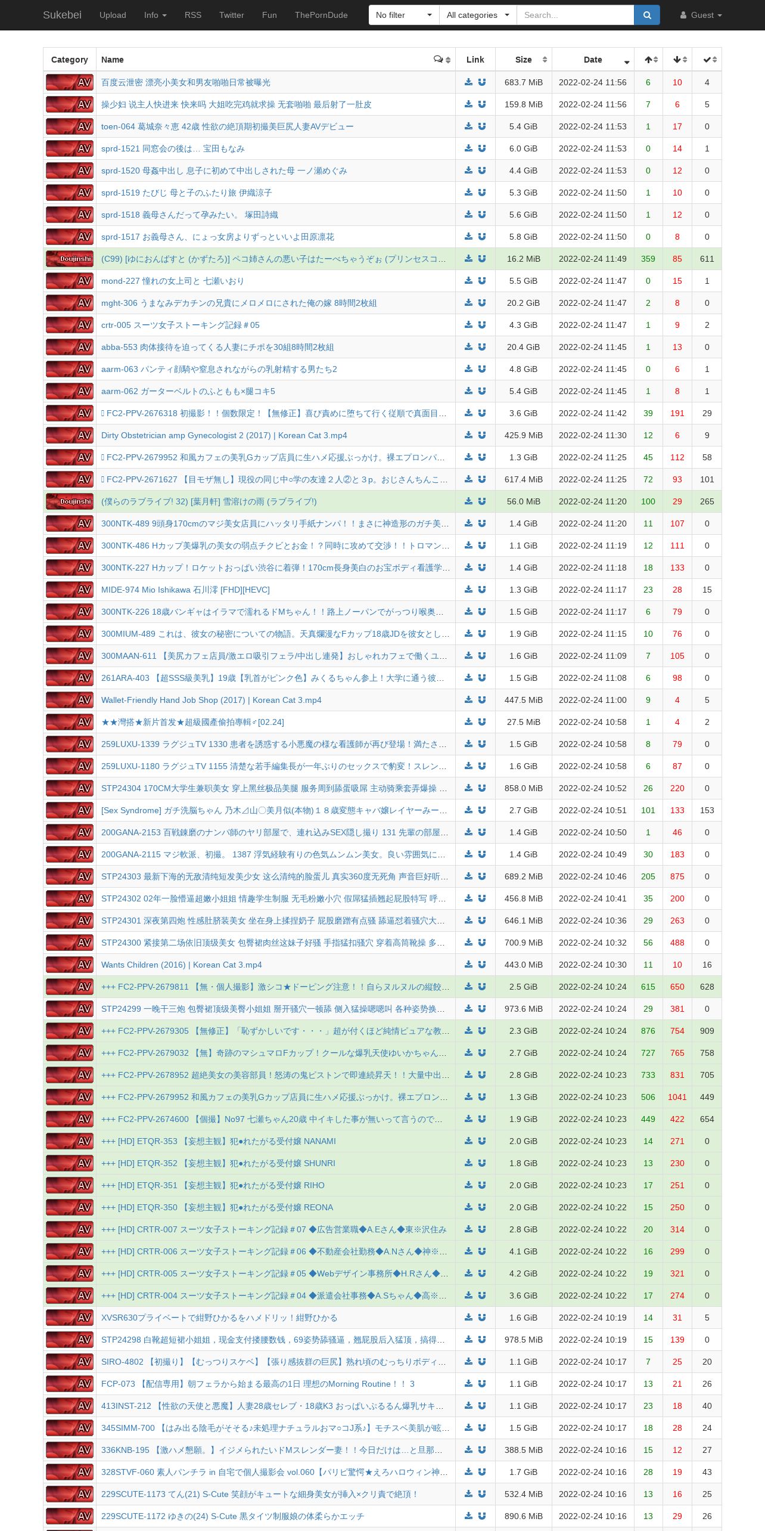This screenshot has width=765, height=1531.
Task: Click leechers value 1041 cell
Action: click(x=677, y=1097)
